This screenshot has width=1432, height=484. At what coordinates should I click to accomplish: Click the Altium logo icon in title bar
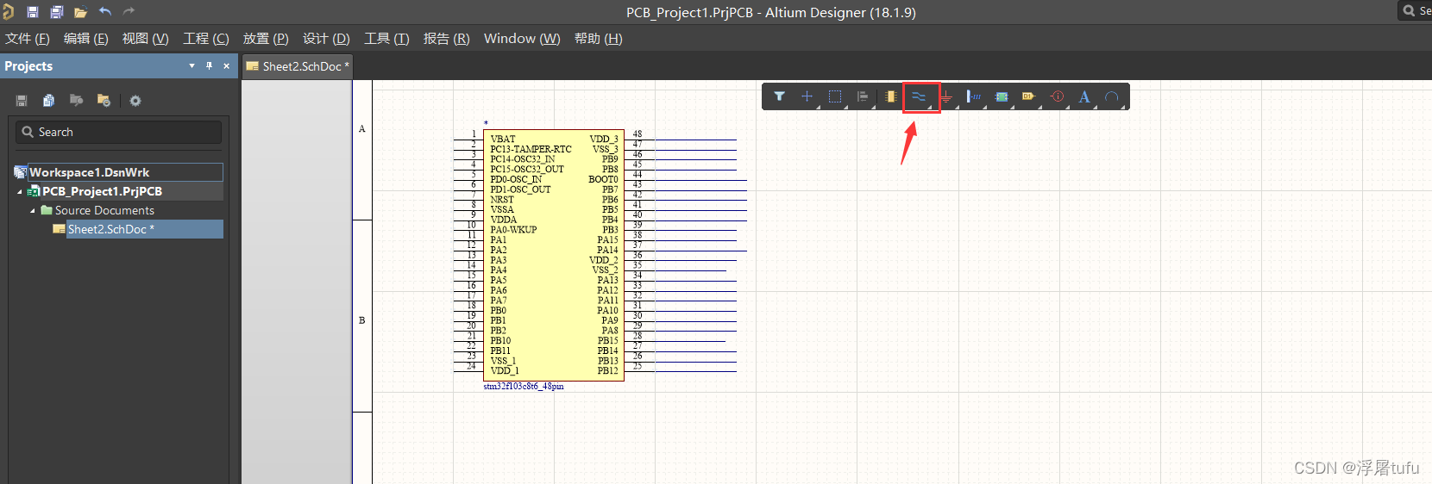click(x=9, y=11)
